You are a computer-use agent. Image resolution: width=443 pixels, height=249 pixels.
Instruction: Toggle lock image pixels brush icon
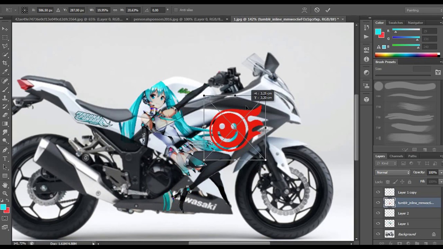395,182
